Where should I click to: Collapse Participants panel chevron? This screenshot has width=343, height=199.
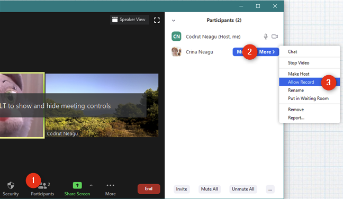point(174,21)
